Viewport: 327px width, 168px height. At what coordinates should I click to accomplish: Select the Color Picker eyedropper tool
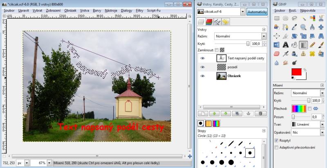click(294, 27)
